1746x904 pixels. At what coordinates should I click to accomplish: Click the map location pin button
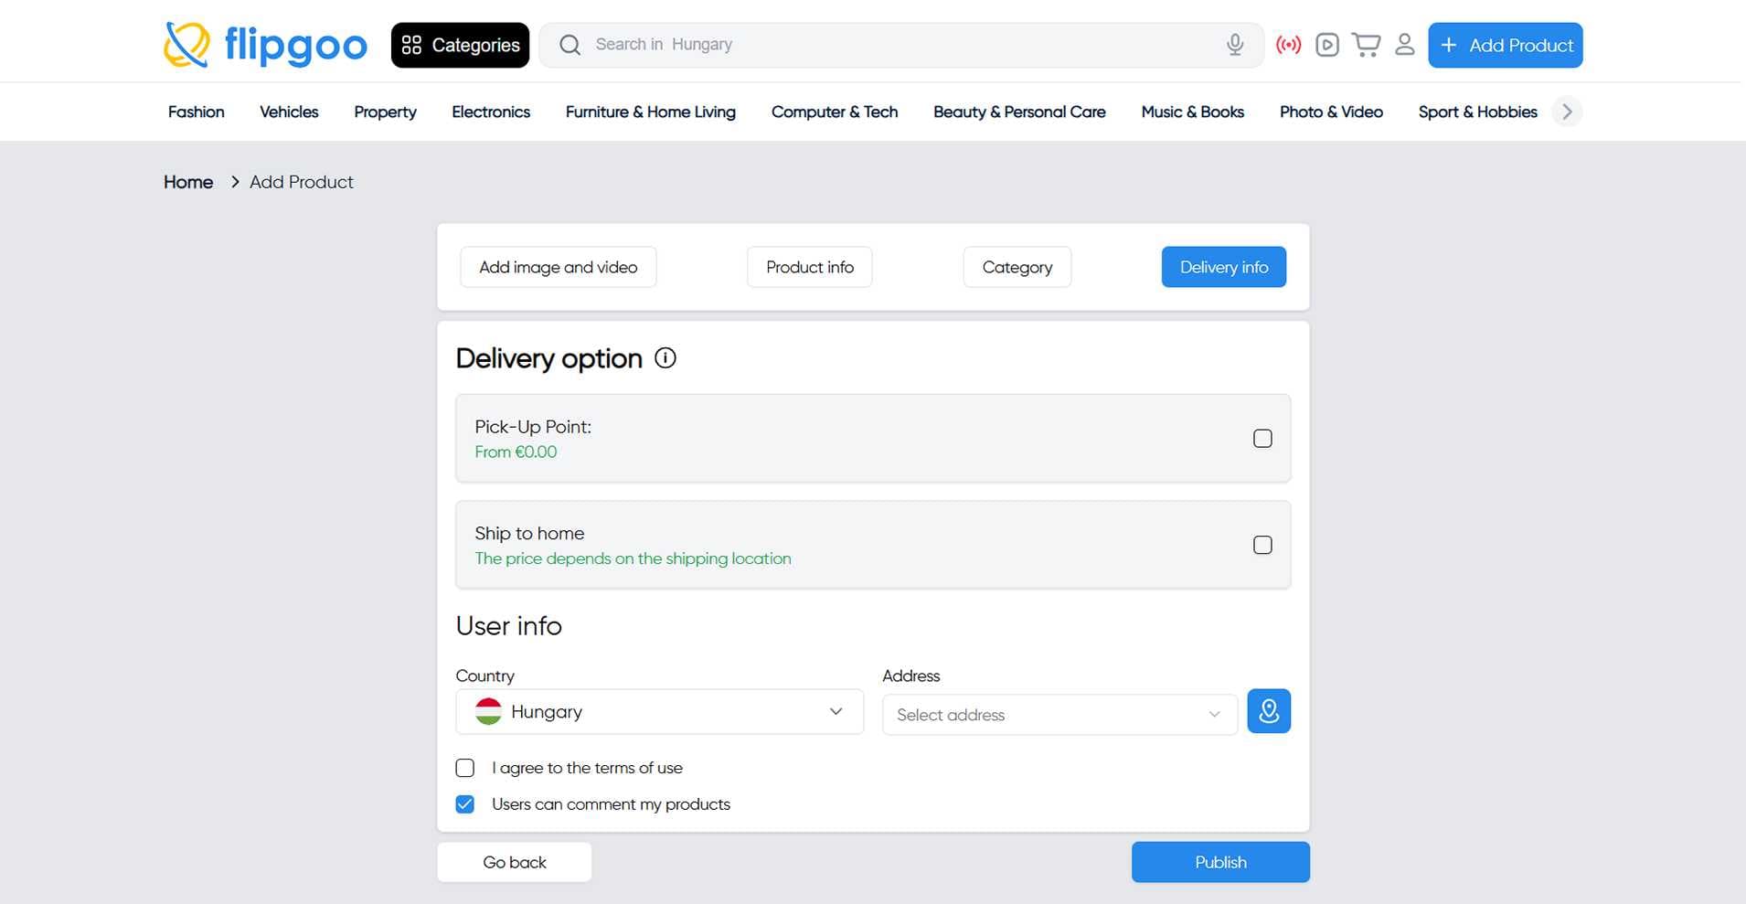(x=1268, y=711)
